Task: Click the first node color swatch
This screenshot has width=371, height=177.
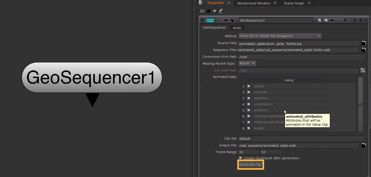Action: tap(320, 20)
